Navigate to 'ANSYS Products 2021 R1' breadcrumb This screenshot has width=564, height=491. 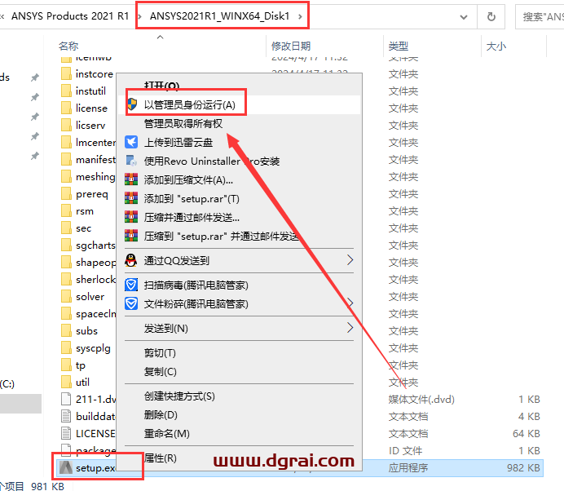(70, 16)
